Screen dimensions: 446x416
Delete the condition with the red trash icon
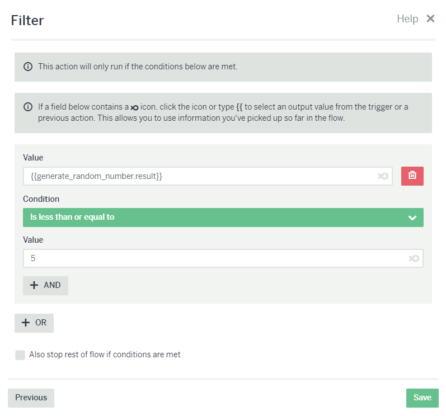point(412,176)
